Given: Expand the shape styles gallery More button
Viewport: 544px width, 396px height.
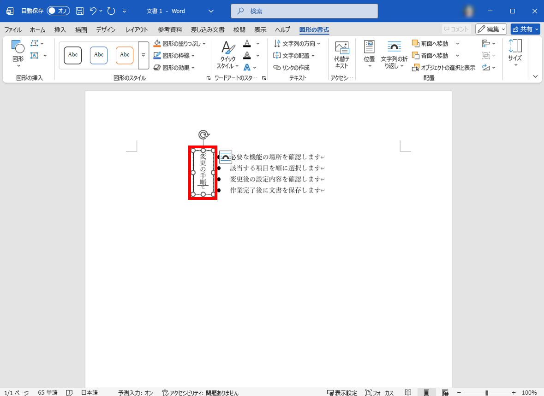Looking at the screenshot, I should tap(143, 55).
